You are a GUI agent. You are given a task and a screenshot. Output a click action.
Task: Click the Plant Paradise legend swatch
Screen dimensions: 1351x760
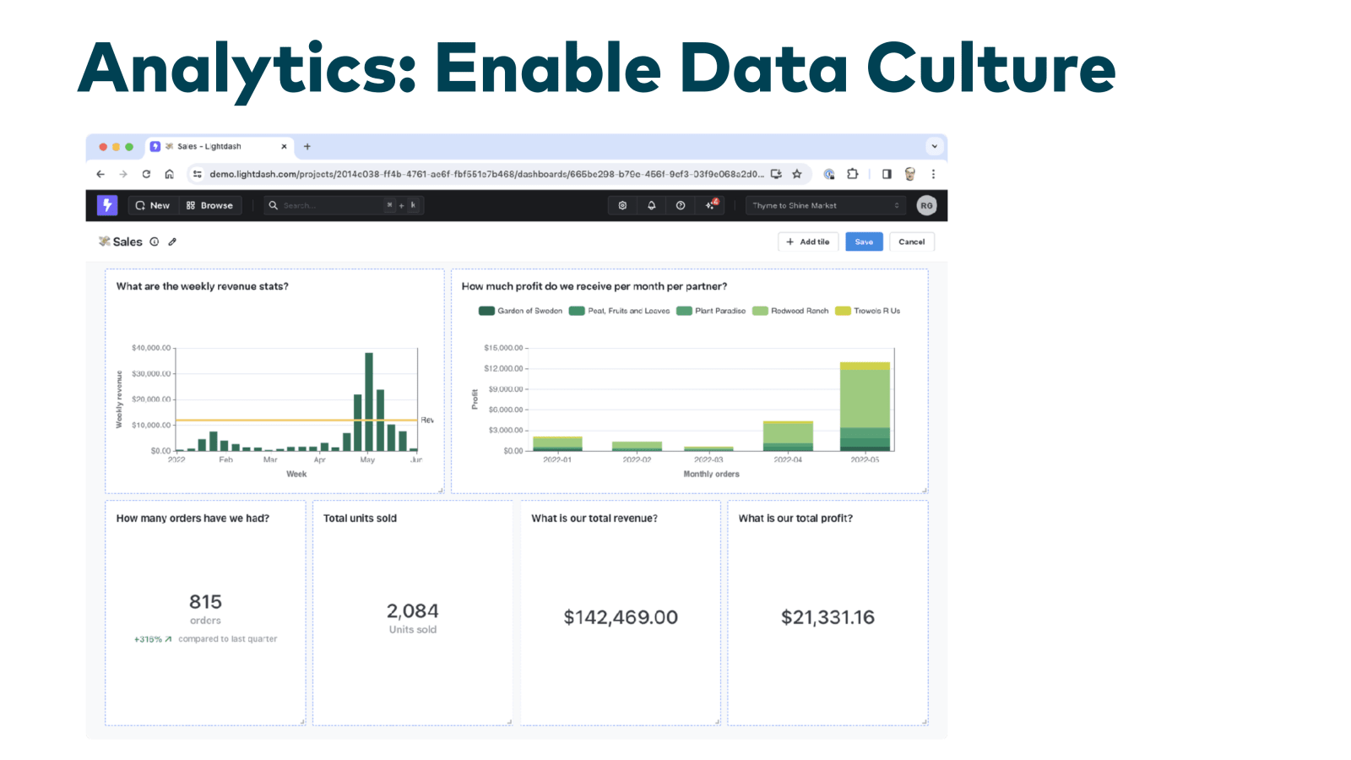coord(684,311)
